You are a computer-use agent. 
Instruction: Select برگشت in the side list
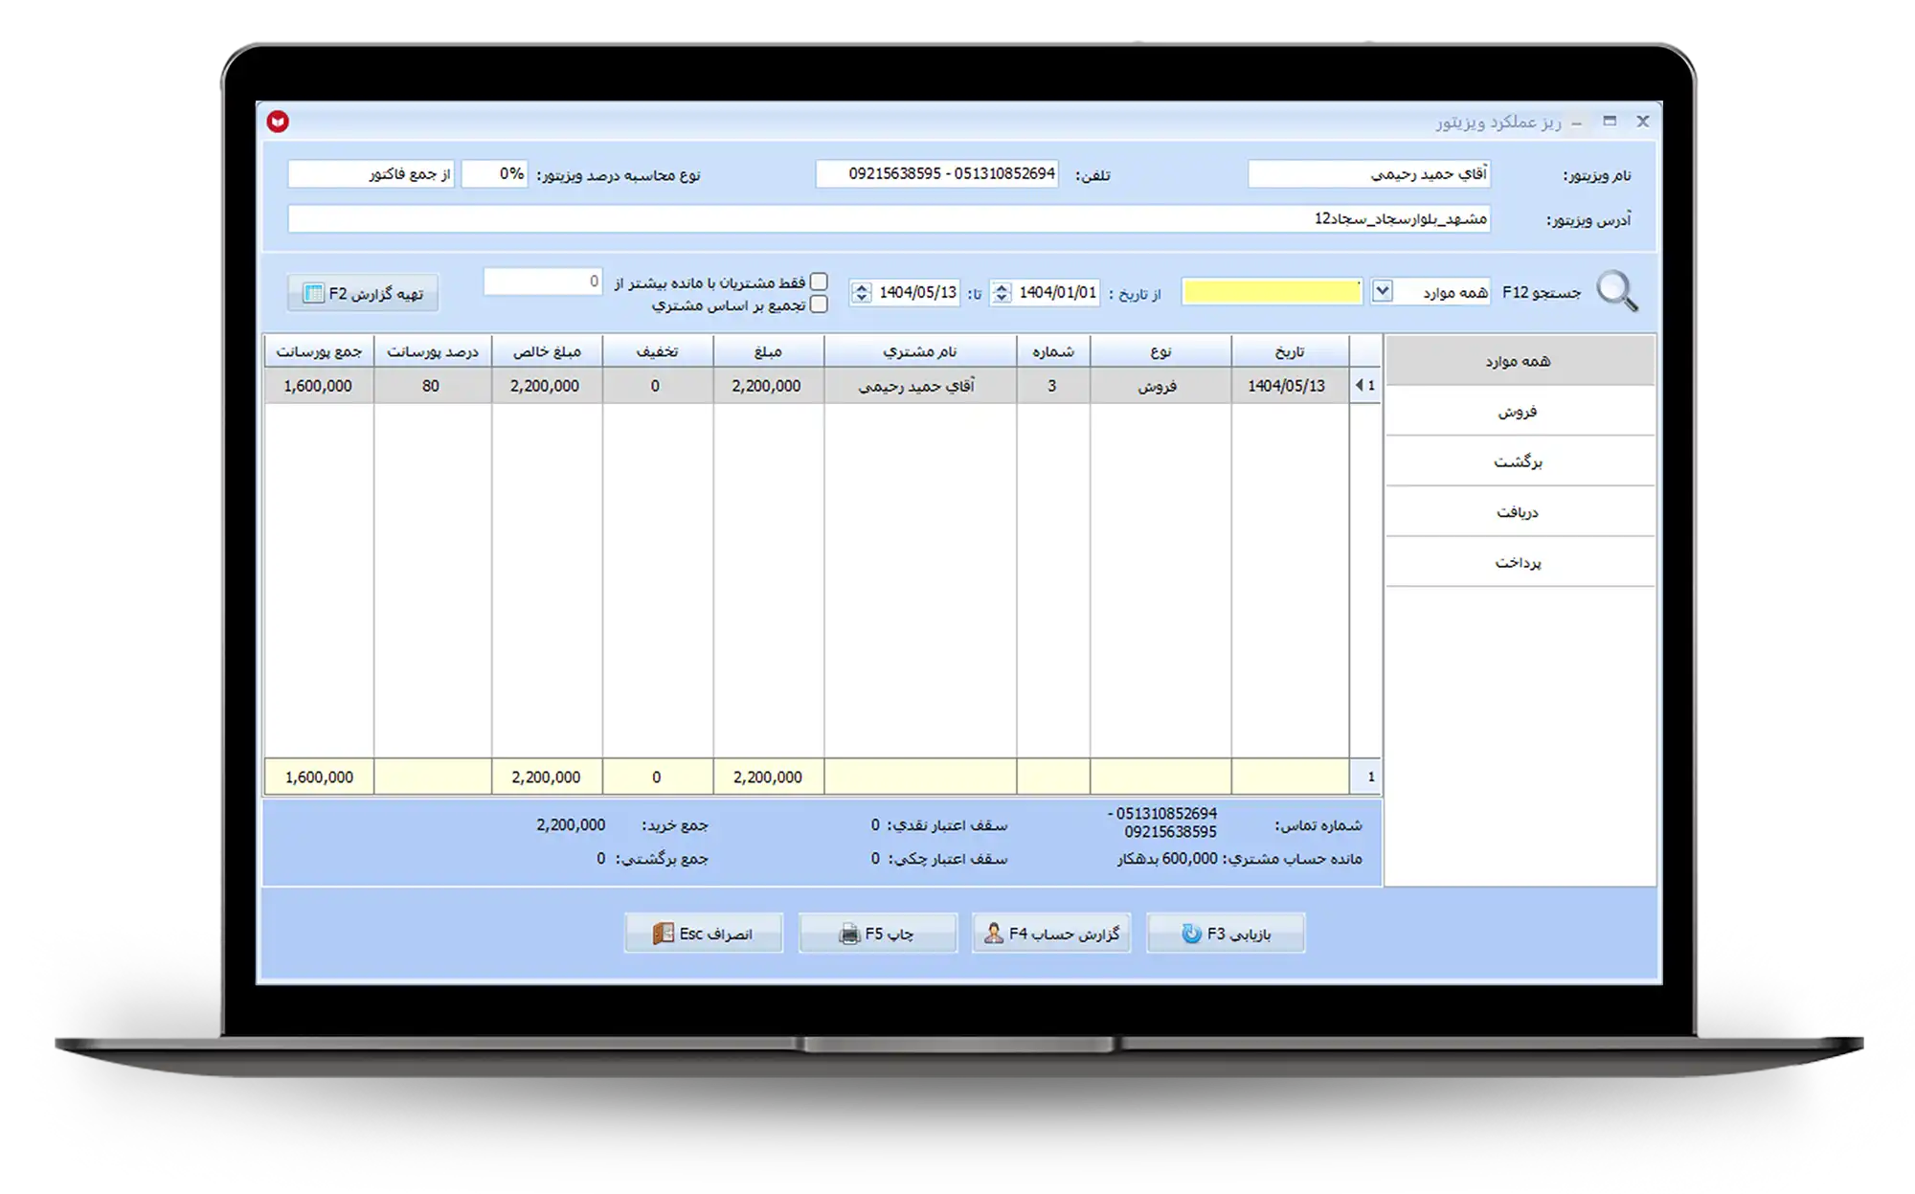tap(1520, 462)
